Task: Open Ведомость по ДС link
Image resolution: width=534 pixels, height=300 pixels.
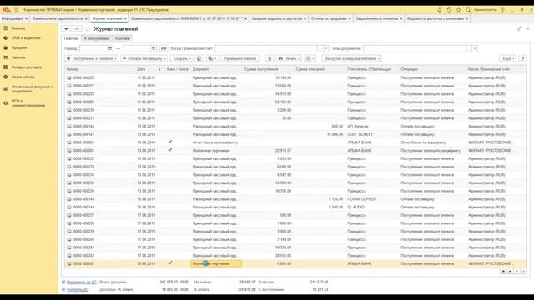Action: click(x=82, y=282)
